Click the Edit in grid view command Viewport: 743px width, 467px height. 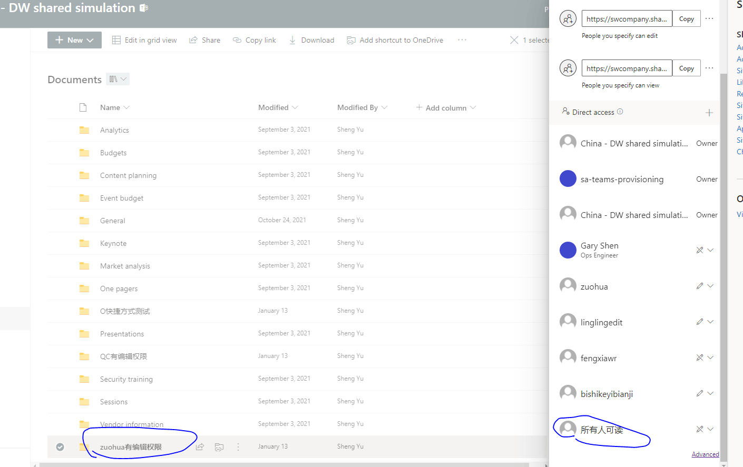[144, 40]
